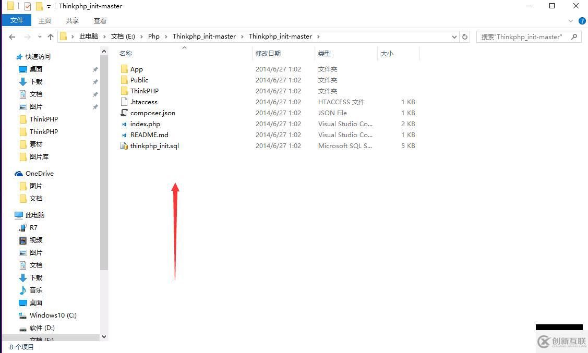Open 桌面 under quick access

click(x=36, y=69)
